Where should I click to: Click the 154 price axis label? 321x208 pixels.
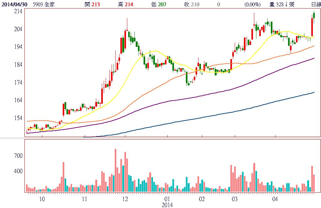pos(18,118)
